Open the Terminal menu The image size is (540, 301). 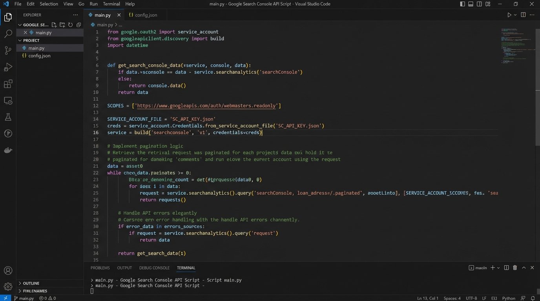[x=111, y=4]
